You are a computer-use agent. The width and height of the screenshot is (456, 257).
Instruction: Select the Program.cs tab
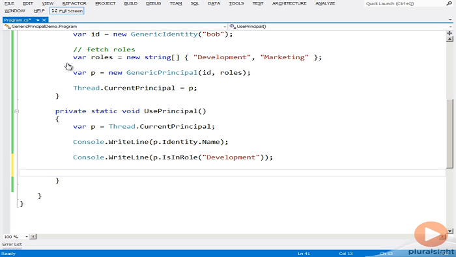coord(18,20)
